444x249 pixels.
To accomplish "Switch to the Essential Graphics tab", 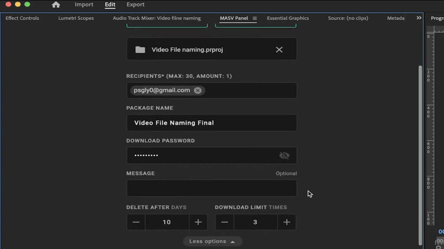I will [x=287, y=18].
